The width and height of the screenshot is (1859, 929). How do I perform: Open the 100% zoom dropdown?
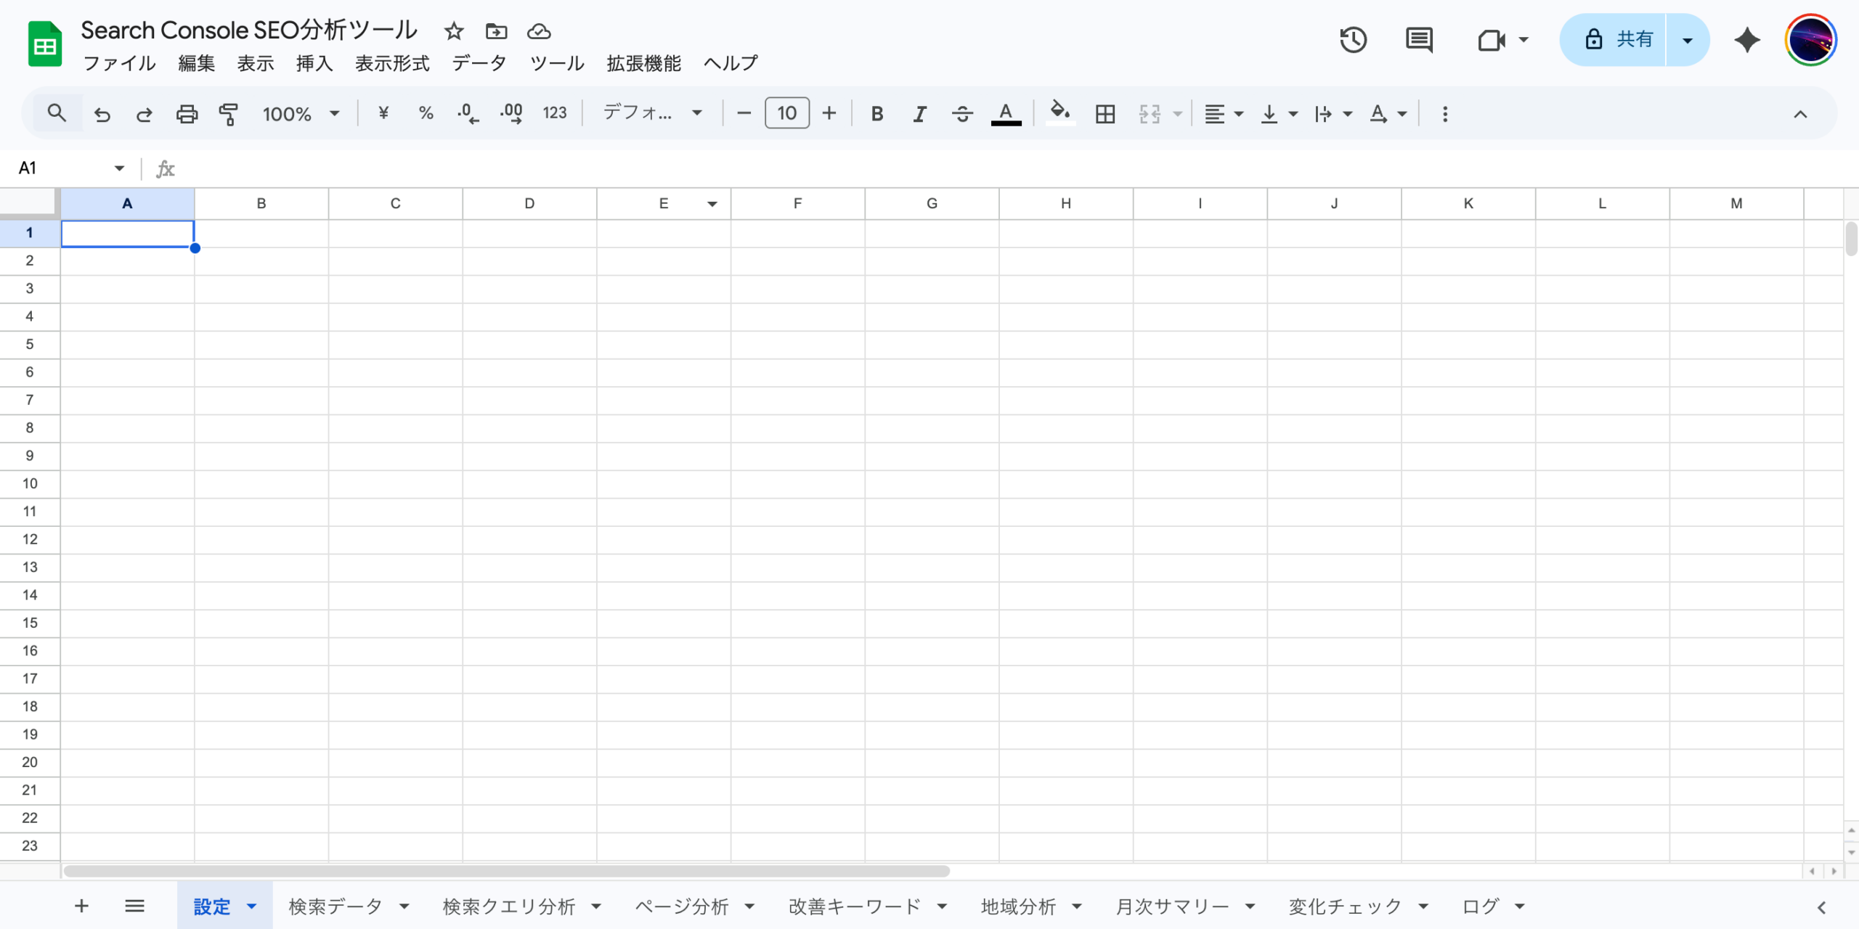pos(301,114)
